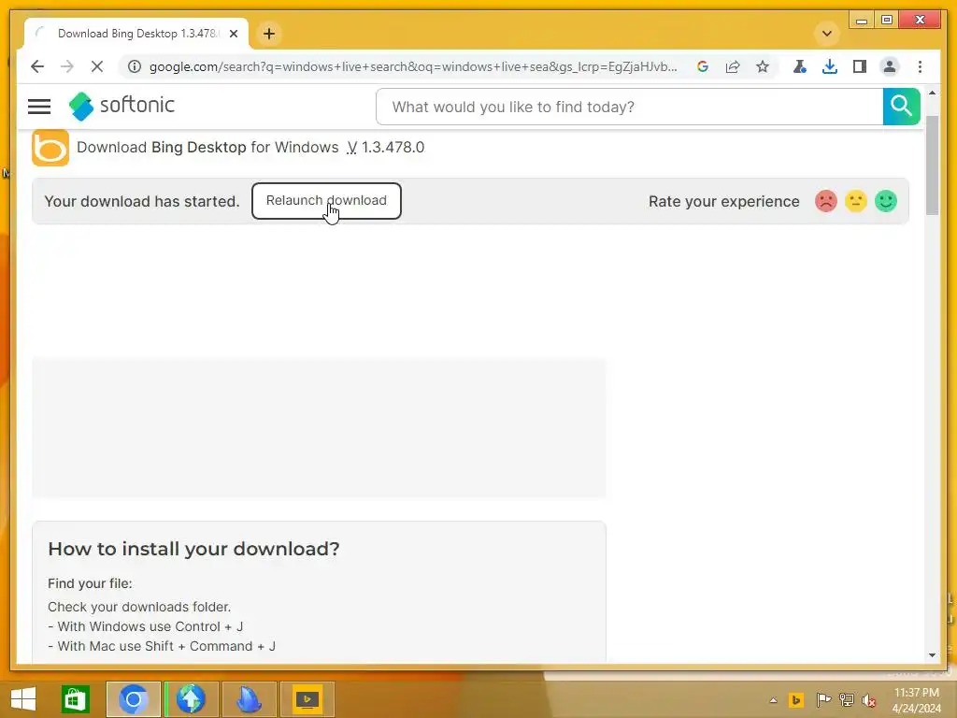Click the version text 1.3.478.0
Viewport: 957px width, 718px height.
pos(393,147)
